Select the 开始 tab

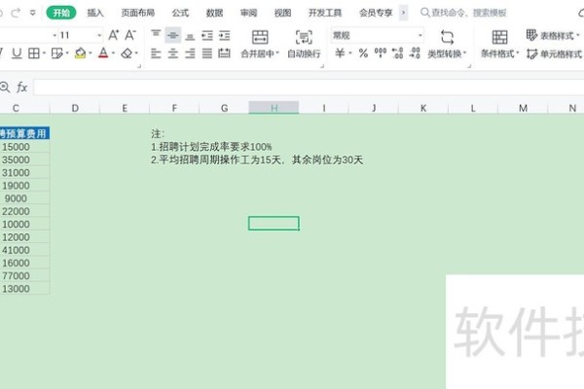61,13
